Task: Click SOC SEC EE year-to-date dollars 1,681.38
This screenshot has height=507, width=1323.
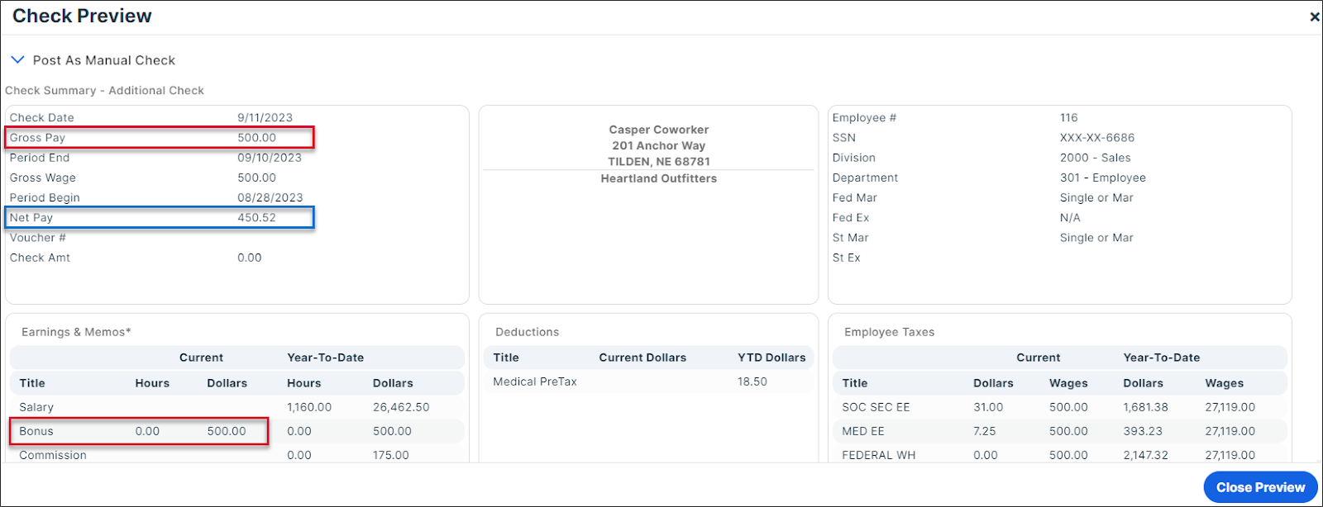Action: (x=1146, y=407)
